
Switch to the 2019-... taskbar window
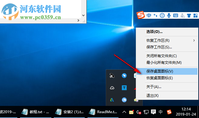pos(9,112)
